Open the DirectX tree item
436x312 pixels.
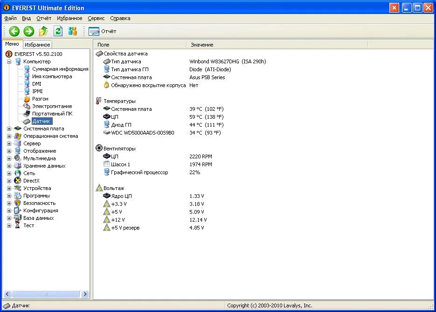pos(31,181)
